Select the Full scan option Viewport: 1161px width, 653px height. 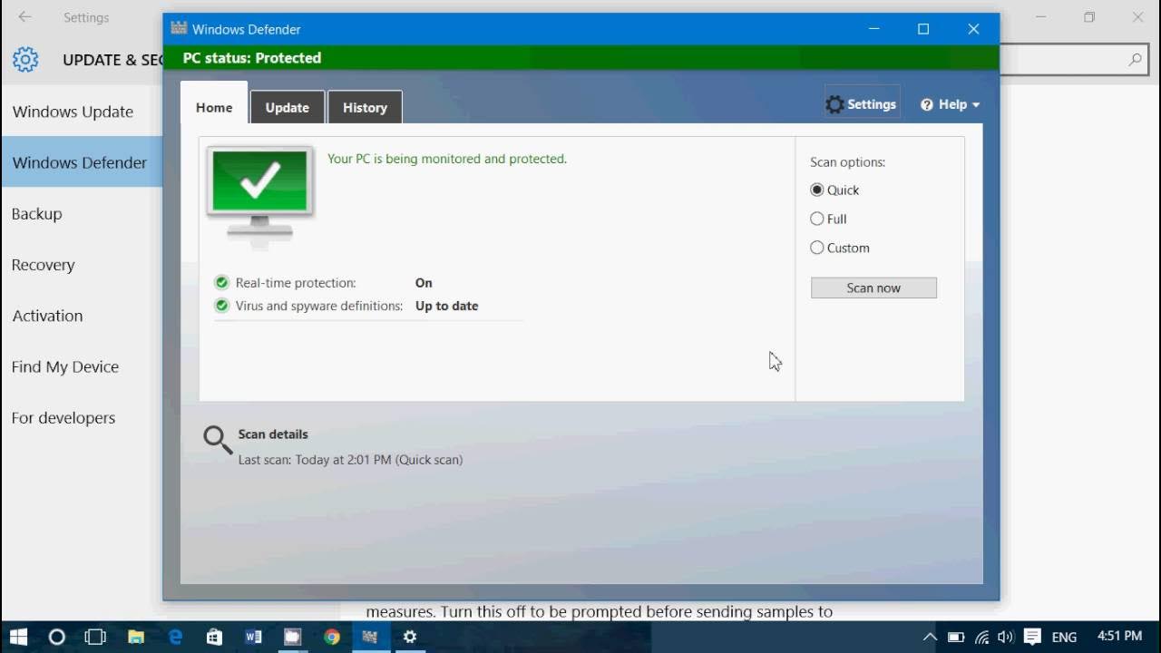point(828,219)
